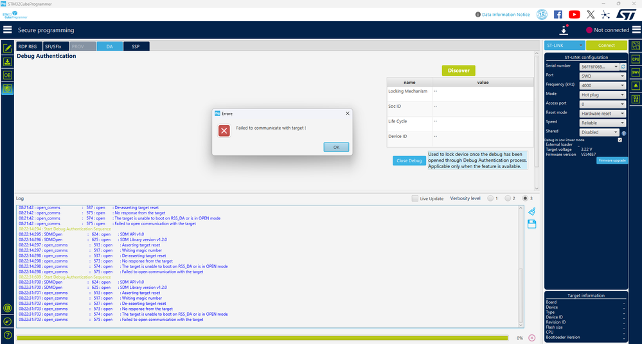Click the green Discover button

coord(459,71)
